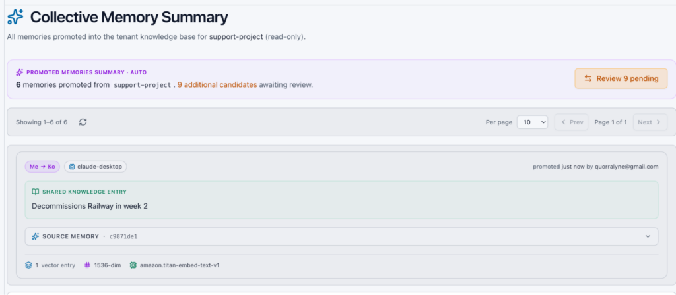Viewport: 676px width, 295px height.
Task: Click the Collective Memory Summary heading
Action: pyautogui.click(x=129, y=17)
